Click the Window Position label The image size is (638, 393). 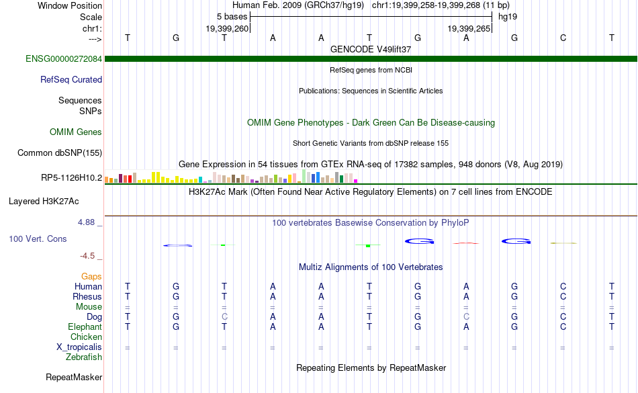click(x=70, y=5)
